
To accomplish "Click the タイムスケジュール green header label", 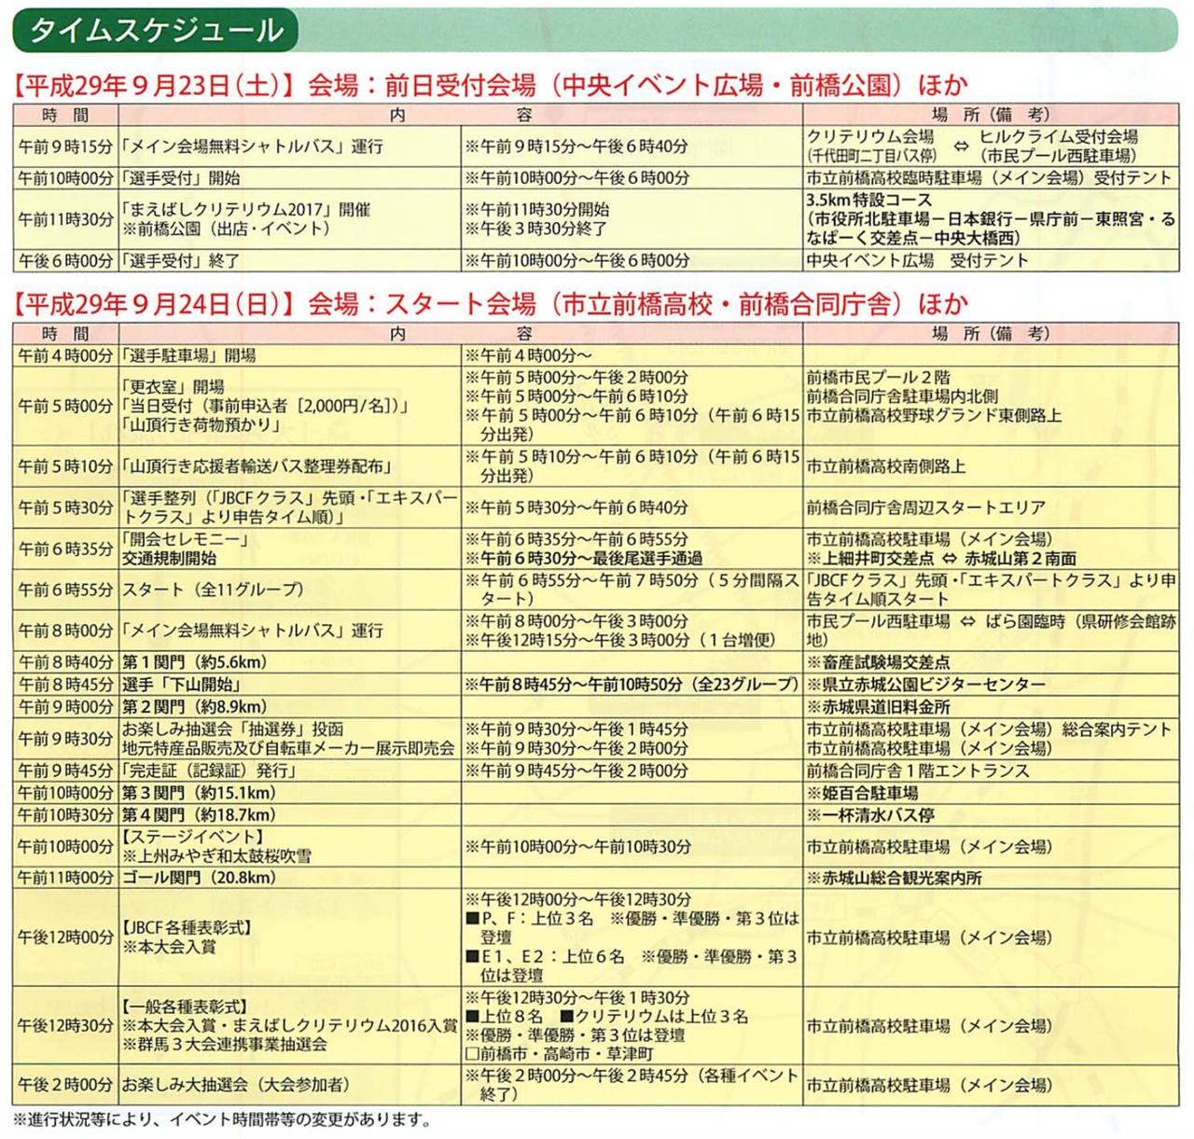I will [x=156, y=30].
